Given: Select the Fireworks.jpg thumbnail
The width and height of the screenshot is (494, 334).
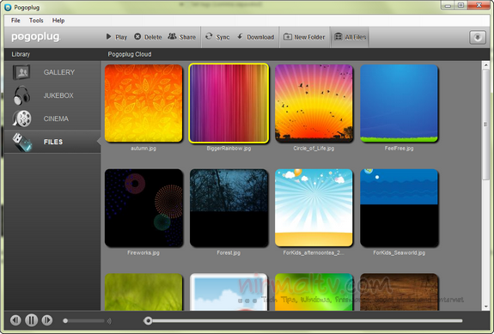Looking at the screenshot, I should click(x=143, y=208).
